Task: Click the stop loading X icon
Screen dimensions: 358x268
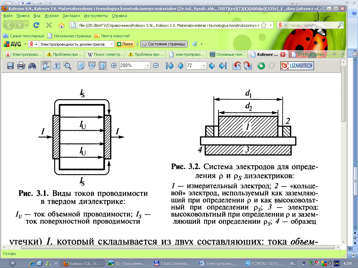Action: (x=49, y=25)
